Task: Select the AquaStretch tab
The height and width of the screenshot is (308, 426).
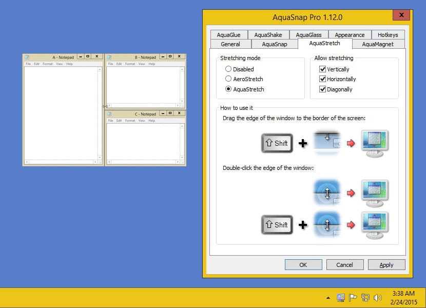Action: coord(325,43)
